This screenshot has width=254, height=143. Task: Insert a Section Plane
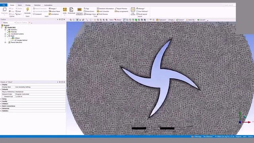pyautogui.click(x=54, y=12)
